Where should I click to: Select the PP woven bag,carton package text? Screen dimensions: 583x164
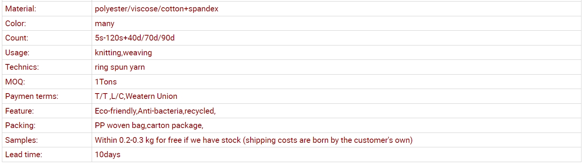click(149, 125)
